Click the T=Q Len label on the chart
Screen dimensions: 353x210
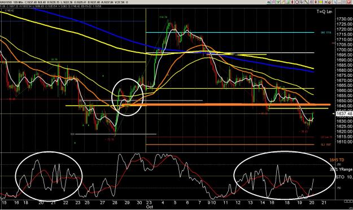324,12
